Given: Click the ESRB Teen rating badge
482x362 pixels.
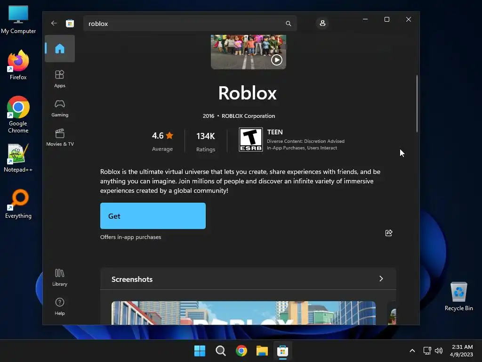Looking at the screenshot, I should [251, 140].
